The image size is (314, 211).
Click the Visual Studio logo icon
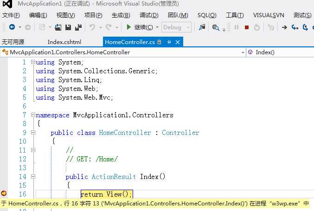(7, 4)
